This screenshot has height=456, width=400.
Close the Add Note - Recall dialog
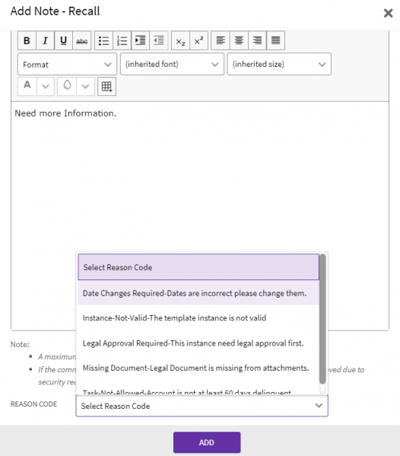pyautogui.click(x=388, y=13)
